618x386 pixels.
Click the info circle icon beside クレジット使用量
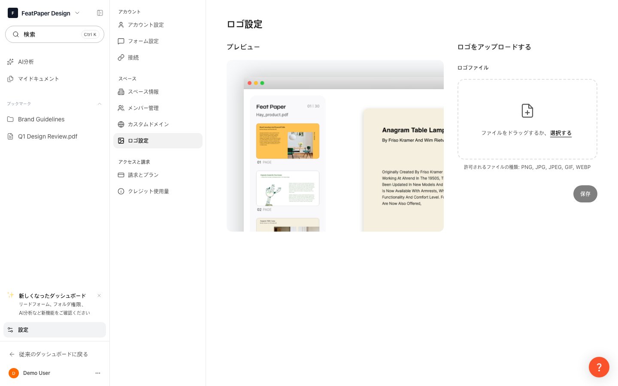pyautogui.click(x=121, y=191)
